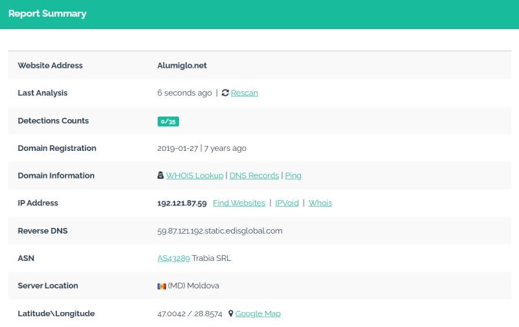
Task: Click the Whois link in IP Address row
Action: pyautogui.click(x=320, y=203)
